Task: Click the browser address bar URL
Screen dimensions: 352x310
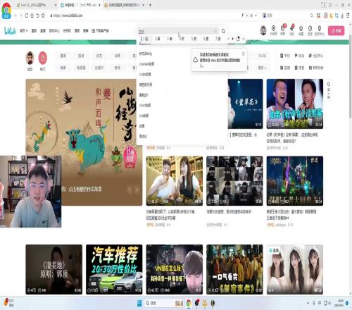Action: point(68,15)
